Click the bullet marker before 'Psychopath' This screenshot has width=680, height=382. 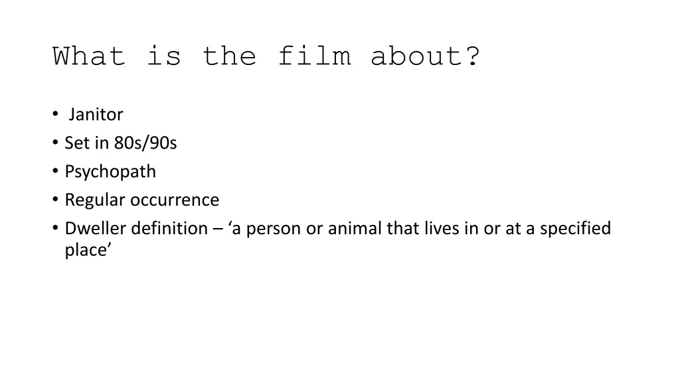[x=55, y=171]
